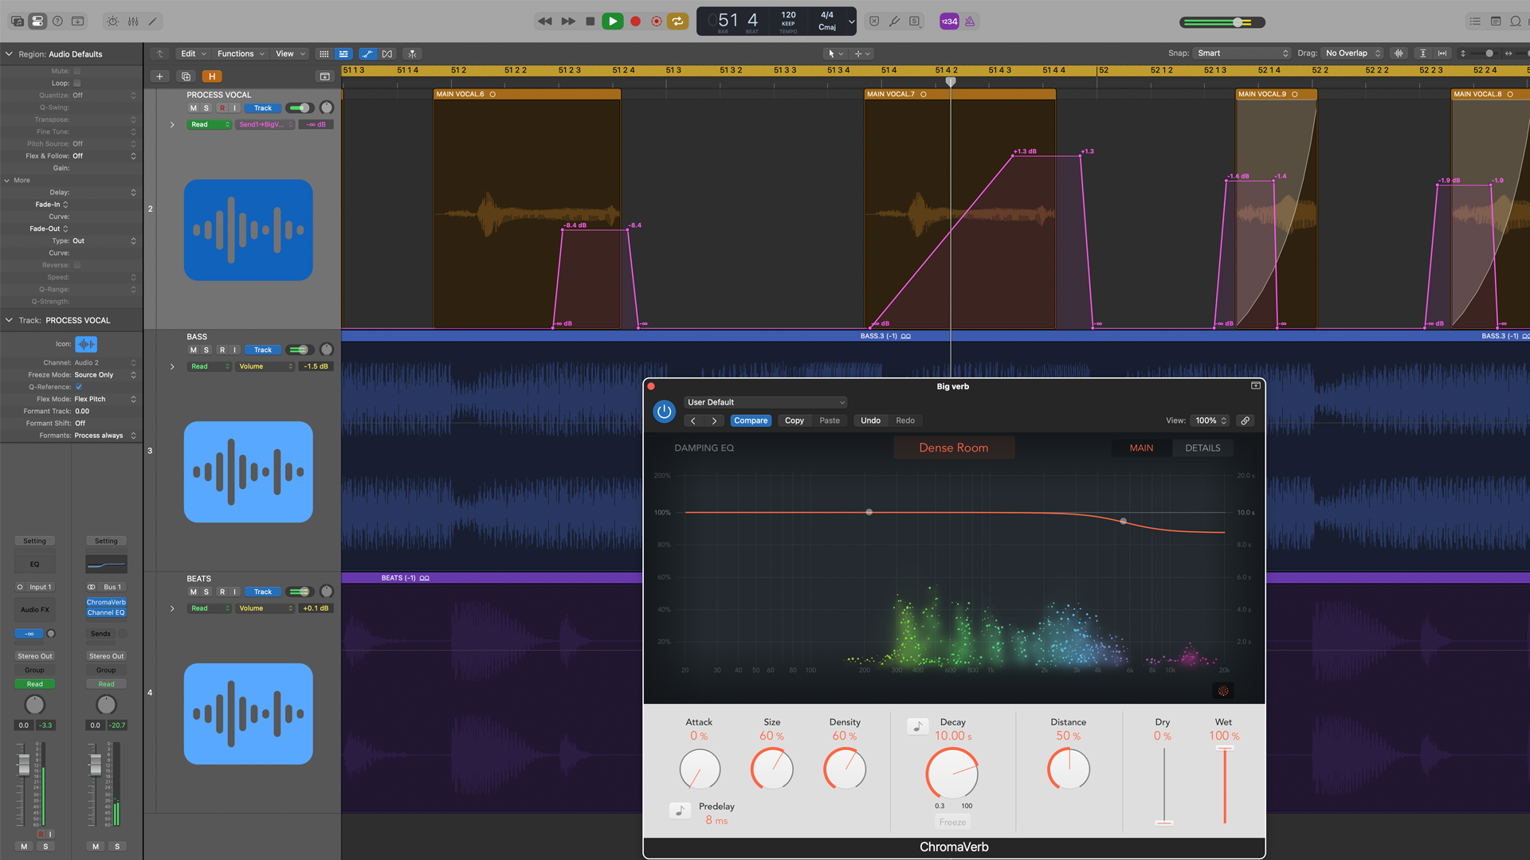Click Vertical Auto Zoom icon
The width and height of the screenshot is (1530, 860).
click(1423, 53)
